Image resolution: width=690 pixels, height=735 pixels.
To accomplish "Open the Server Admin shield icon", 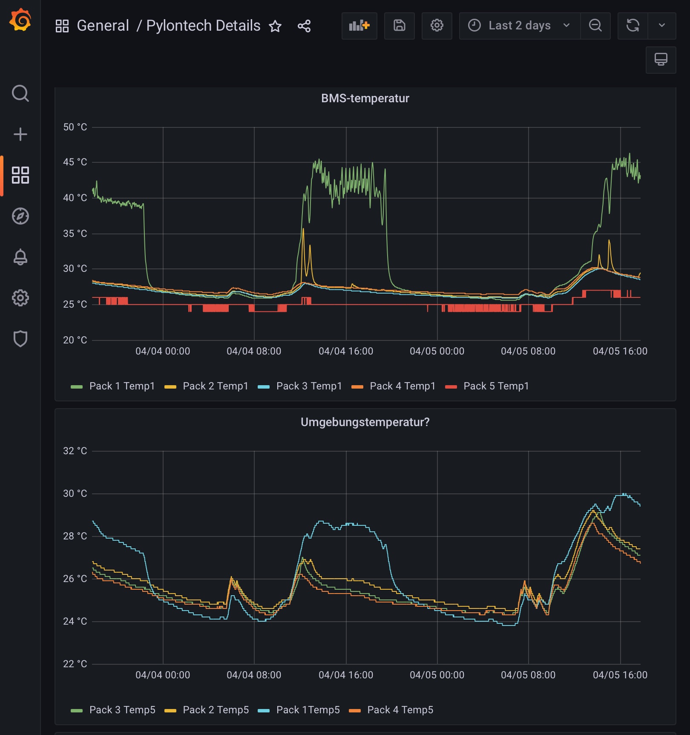I will click(20, 339).
